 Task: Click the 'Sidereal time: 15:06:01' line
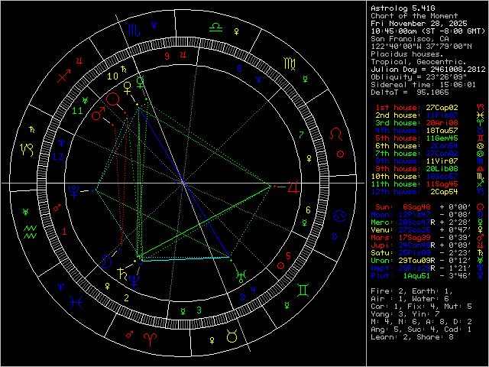click(423, 85)
